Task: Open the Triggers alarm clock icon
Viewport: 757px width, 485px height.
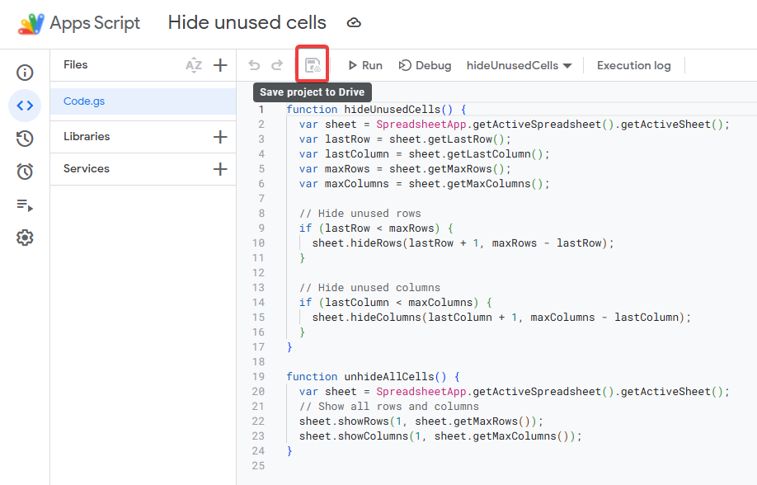Action: pyautogui.click(x=25, y=172)
